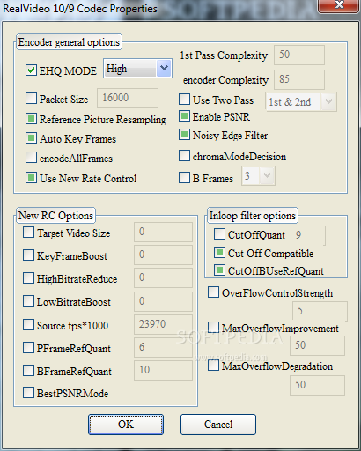
Task: Click the MaxOverflowImprovement value field
Action: pyautogui.click(x=317, y=345)
